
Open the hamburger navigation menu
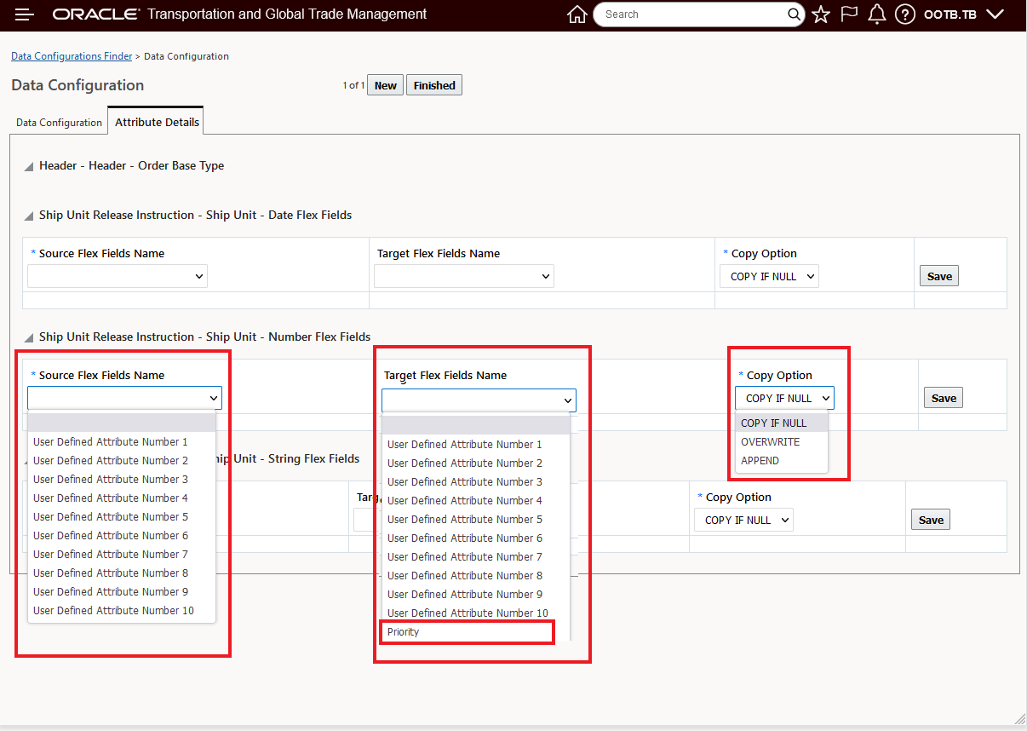pyautogui.click(x=25, y=14)
